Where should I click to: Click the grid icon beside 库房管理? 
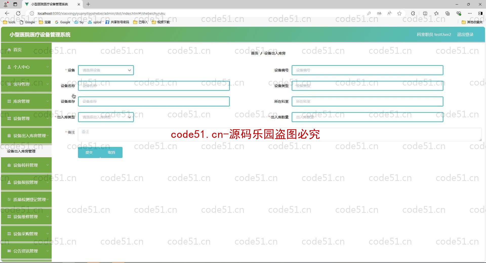tap(9, 101)
